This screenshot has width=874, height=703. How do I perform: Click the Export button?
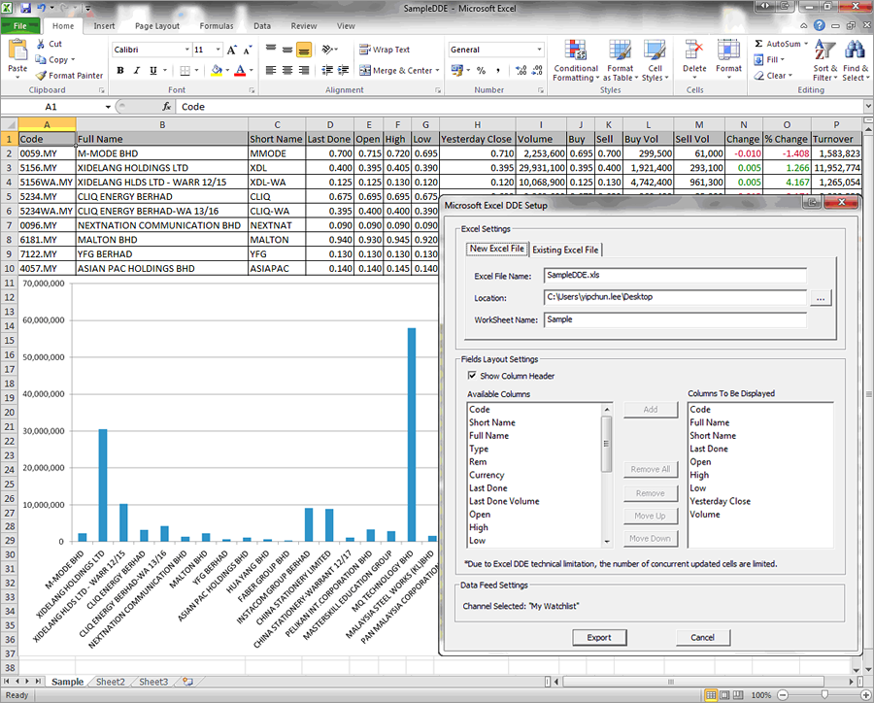point(599,637)
